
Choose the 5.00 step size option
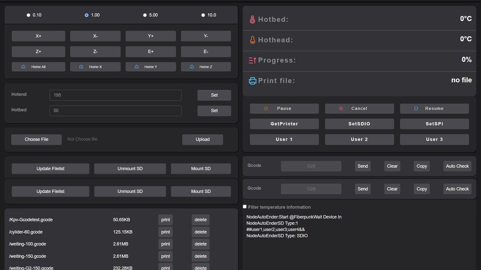click(x=145, y=15)
